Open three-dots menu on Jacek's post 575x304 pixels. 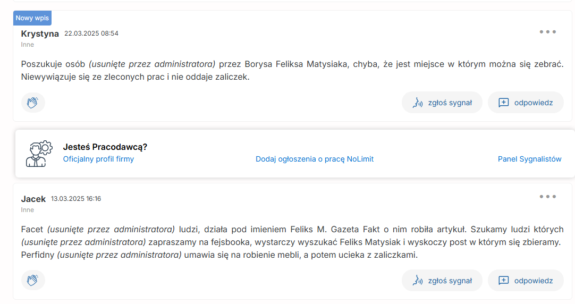[x=547, y=197]
